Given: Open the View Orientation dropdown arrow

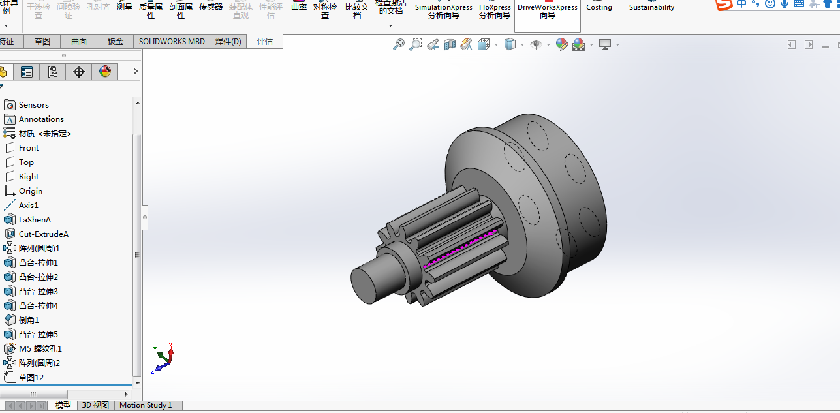Looking at the screenshot, I should [496, 45].
